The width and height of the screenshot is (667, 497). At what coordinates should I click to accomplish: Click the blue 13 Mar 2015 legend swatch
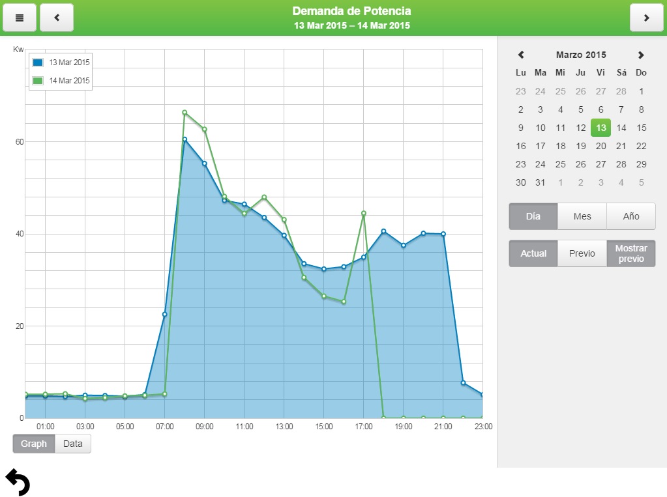38,63
